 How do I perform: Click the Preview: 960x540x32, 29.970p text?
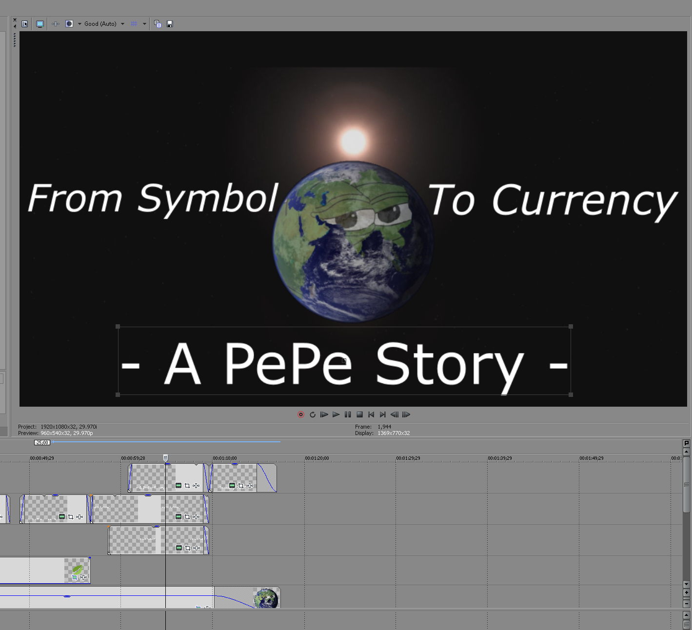(56, 433)
